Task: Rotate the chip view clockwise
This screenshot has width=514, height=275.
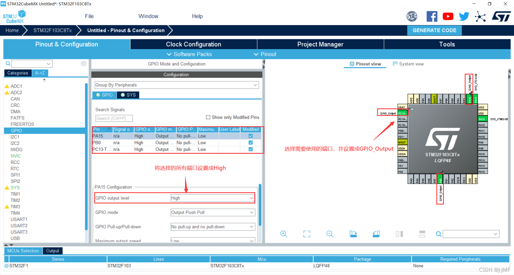Action: pyautogui.click(x=353, y=234)
